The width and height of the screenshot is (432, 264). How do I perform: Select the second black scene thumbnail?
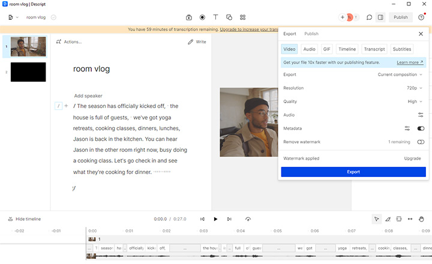28,72
